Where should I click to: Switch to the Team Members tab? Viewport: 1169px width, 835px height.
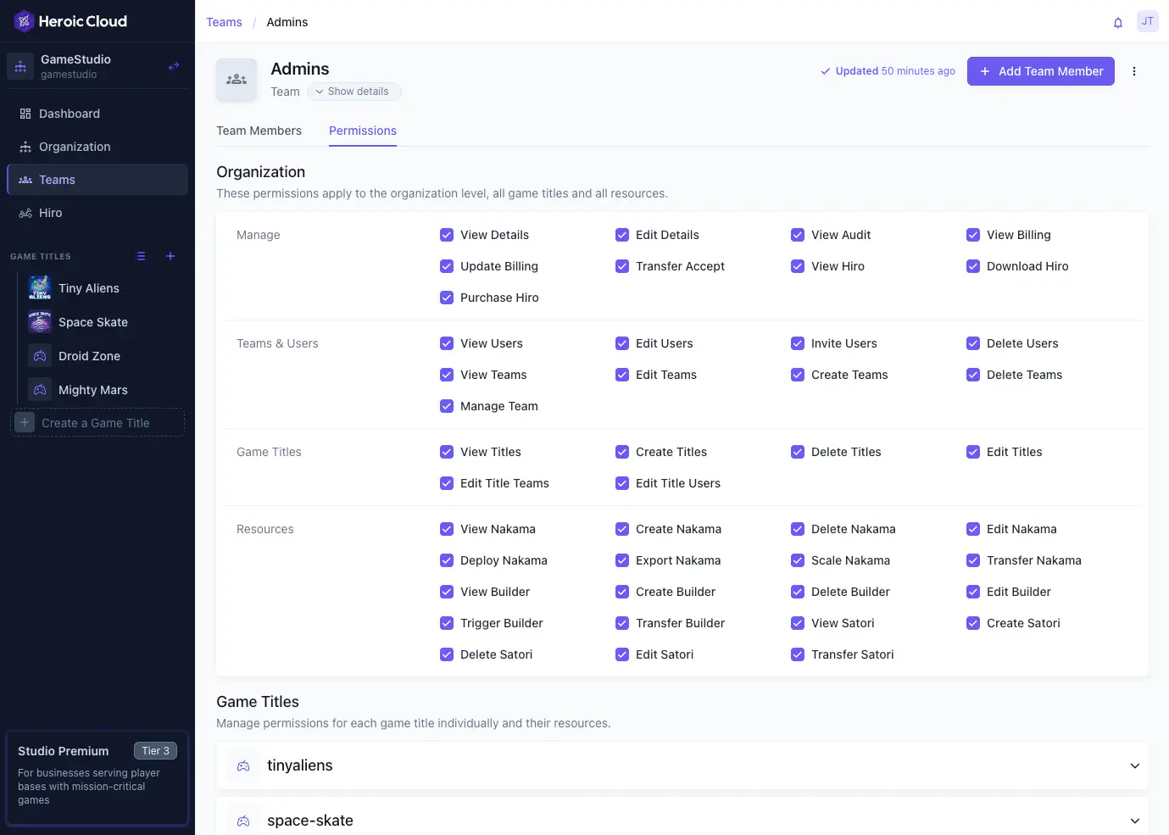pyautogui.click(x=259, y=130)
